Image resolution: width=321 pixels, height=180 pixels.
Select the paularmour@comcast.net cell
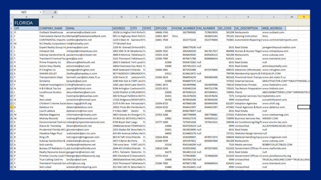[x=89, y=55]
